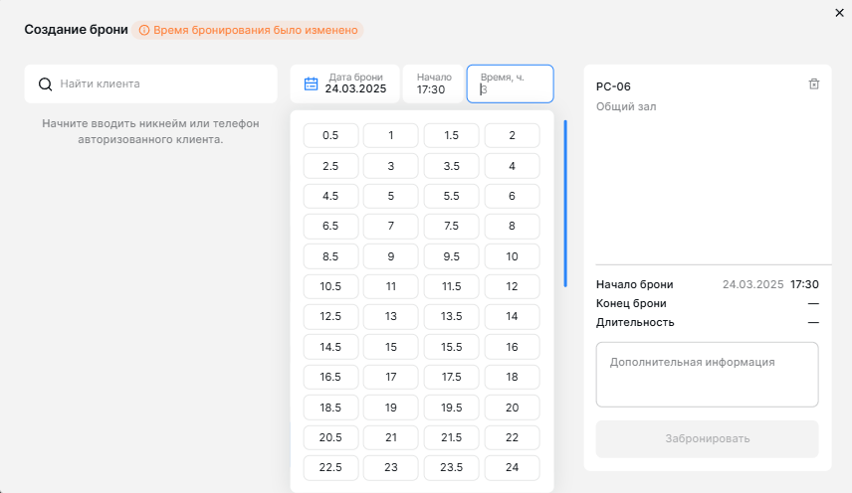852x493 pixels.
Task: Click the blue duration list scrollbar
Action: 565,204
